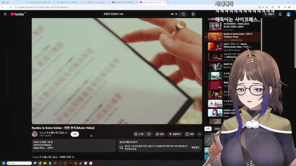Open the Ask (질문하기) sparkle button
296x166 pixels.
click(175, 134)
